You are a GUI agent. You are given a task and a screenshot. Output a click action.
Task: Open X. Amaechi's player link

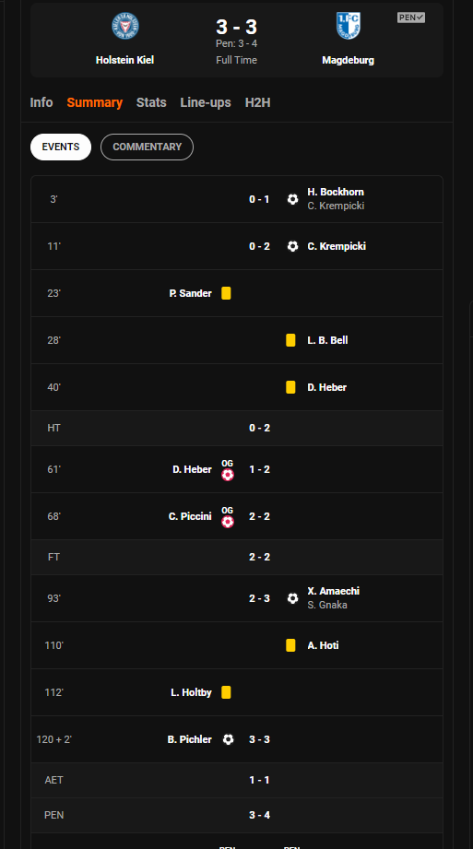point(333,591)
